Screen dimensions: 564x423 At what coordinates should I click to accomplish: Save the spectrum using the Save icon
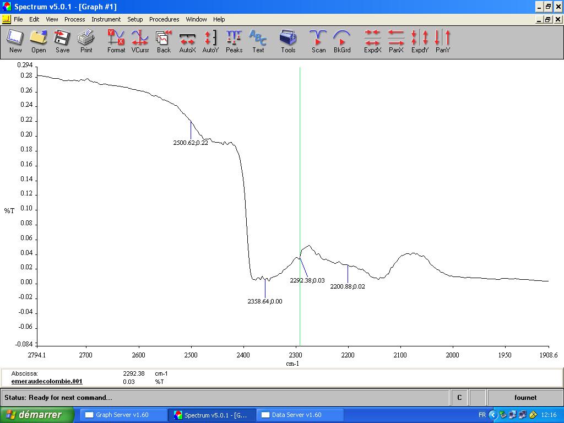[62, 41]
